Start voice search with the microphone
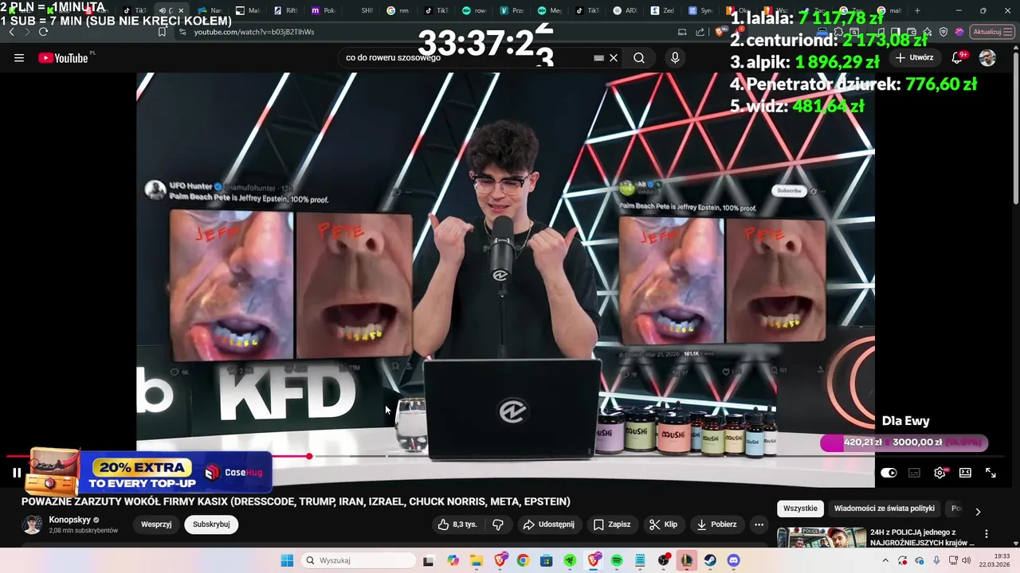This screenshot has width=1020, height=573. pyautogui.click(x=675, y=58)
